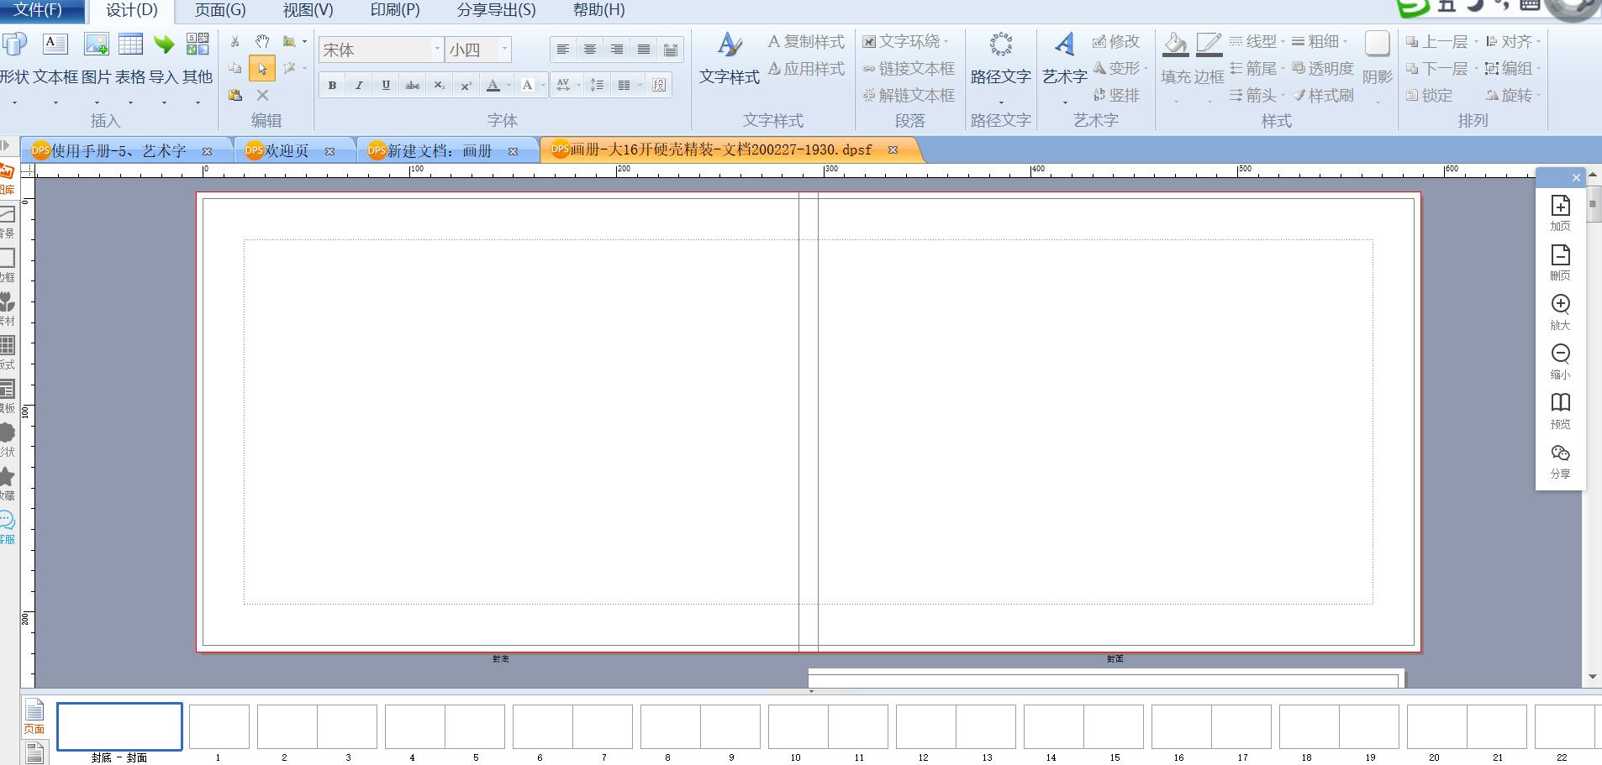Screen dimensions: 1602x765
Task: Switch to the 欢迎页 document tab
Action: [x=287, y=151]
